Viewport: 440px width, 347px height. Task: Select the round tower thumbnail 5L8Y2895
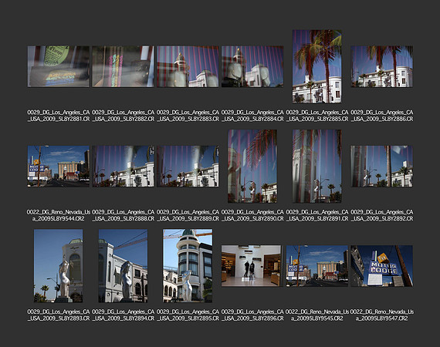(188, 266)
